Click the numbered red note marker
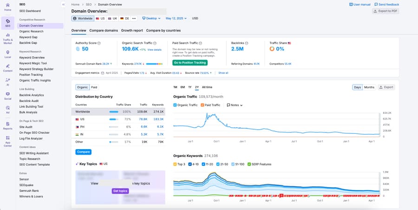 point(281,196)
